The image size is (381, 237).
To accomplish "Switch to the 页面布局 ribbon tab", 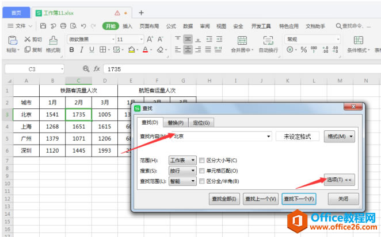I will [x=149, y=26].
